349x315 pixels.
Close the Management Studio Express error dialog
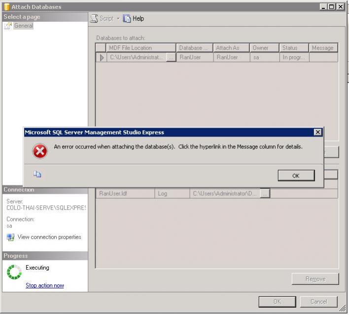click(317, 132)
